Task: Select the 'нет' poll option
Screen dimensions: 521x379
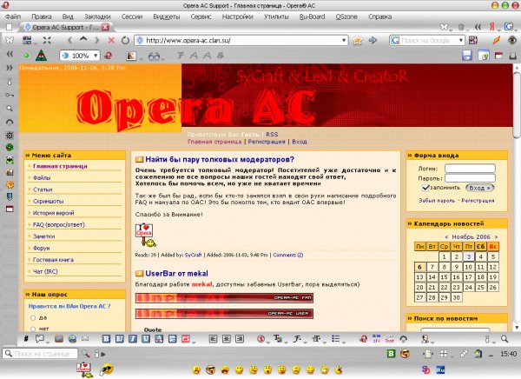Action: (x=33, y=329)
